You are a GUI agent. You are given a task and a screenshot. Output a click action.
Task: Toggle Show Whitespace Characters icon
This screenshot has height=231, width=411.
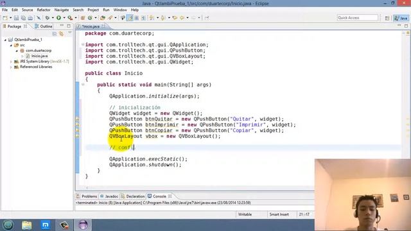tap(143, 18)
